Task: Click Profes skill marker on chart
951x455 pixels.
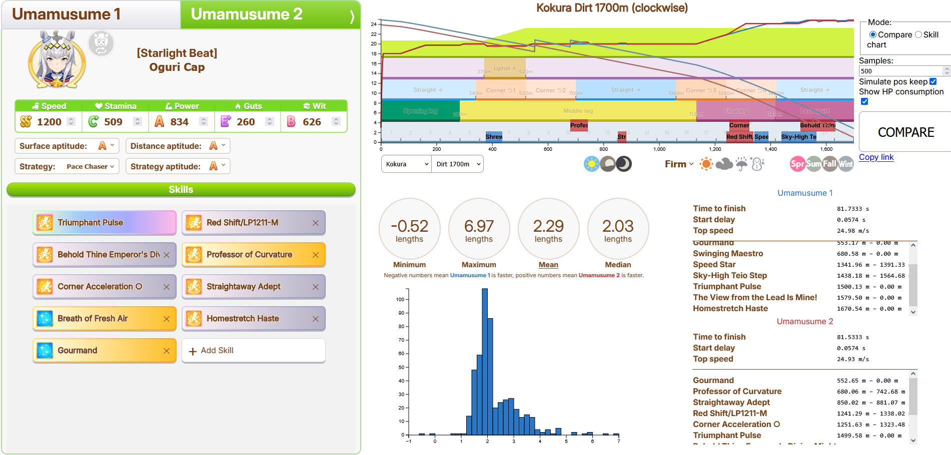Action: [579, 125]
